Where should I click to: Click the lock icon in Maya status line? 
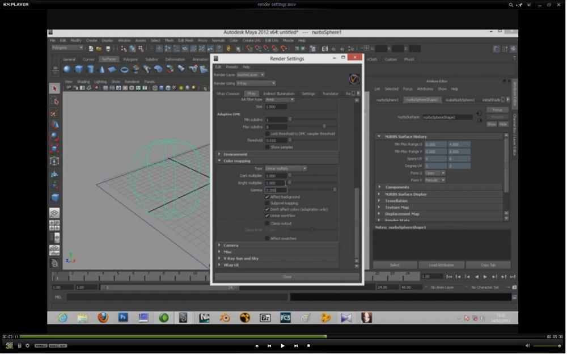click(229, 48)
